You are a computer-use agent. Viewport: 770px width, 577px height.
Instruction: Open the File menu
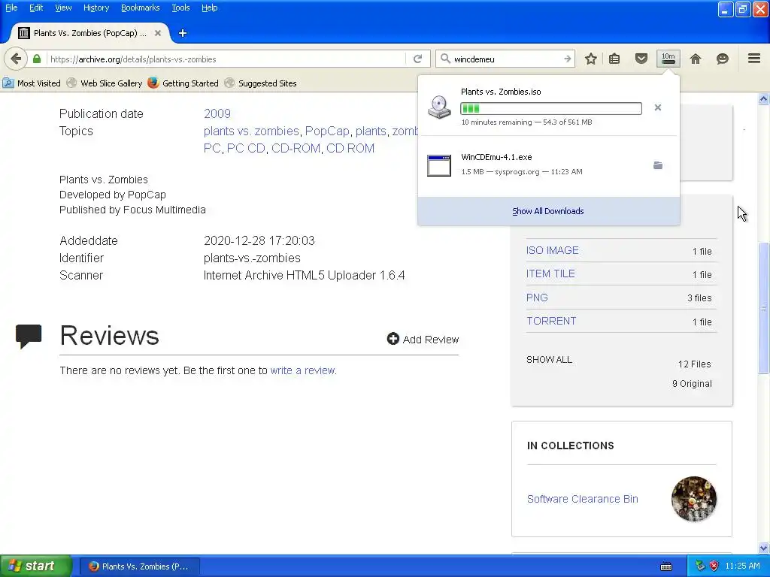pyautogui.click(x=11, y=8)
